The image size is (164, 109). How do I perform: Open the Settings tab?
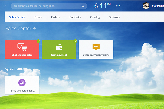tap(114, 17)
